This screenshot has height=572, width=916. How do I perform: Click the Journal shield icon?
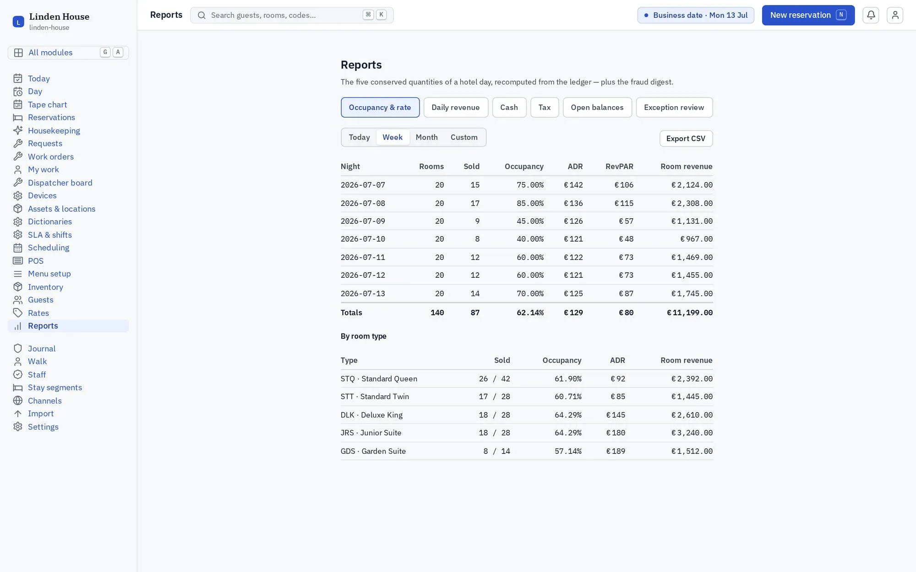click(18, 349)
